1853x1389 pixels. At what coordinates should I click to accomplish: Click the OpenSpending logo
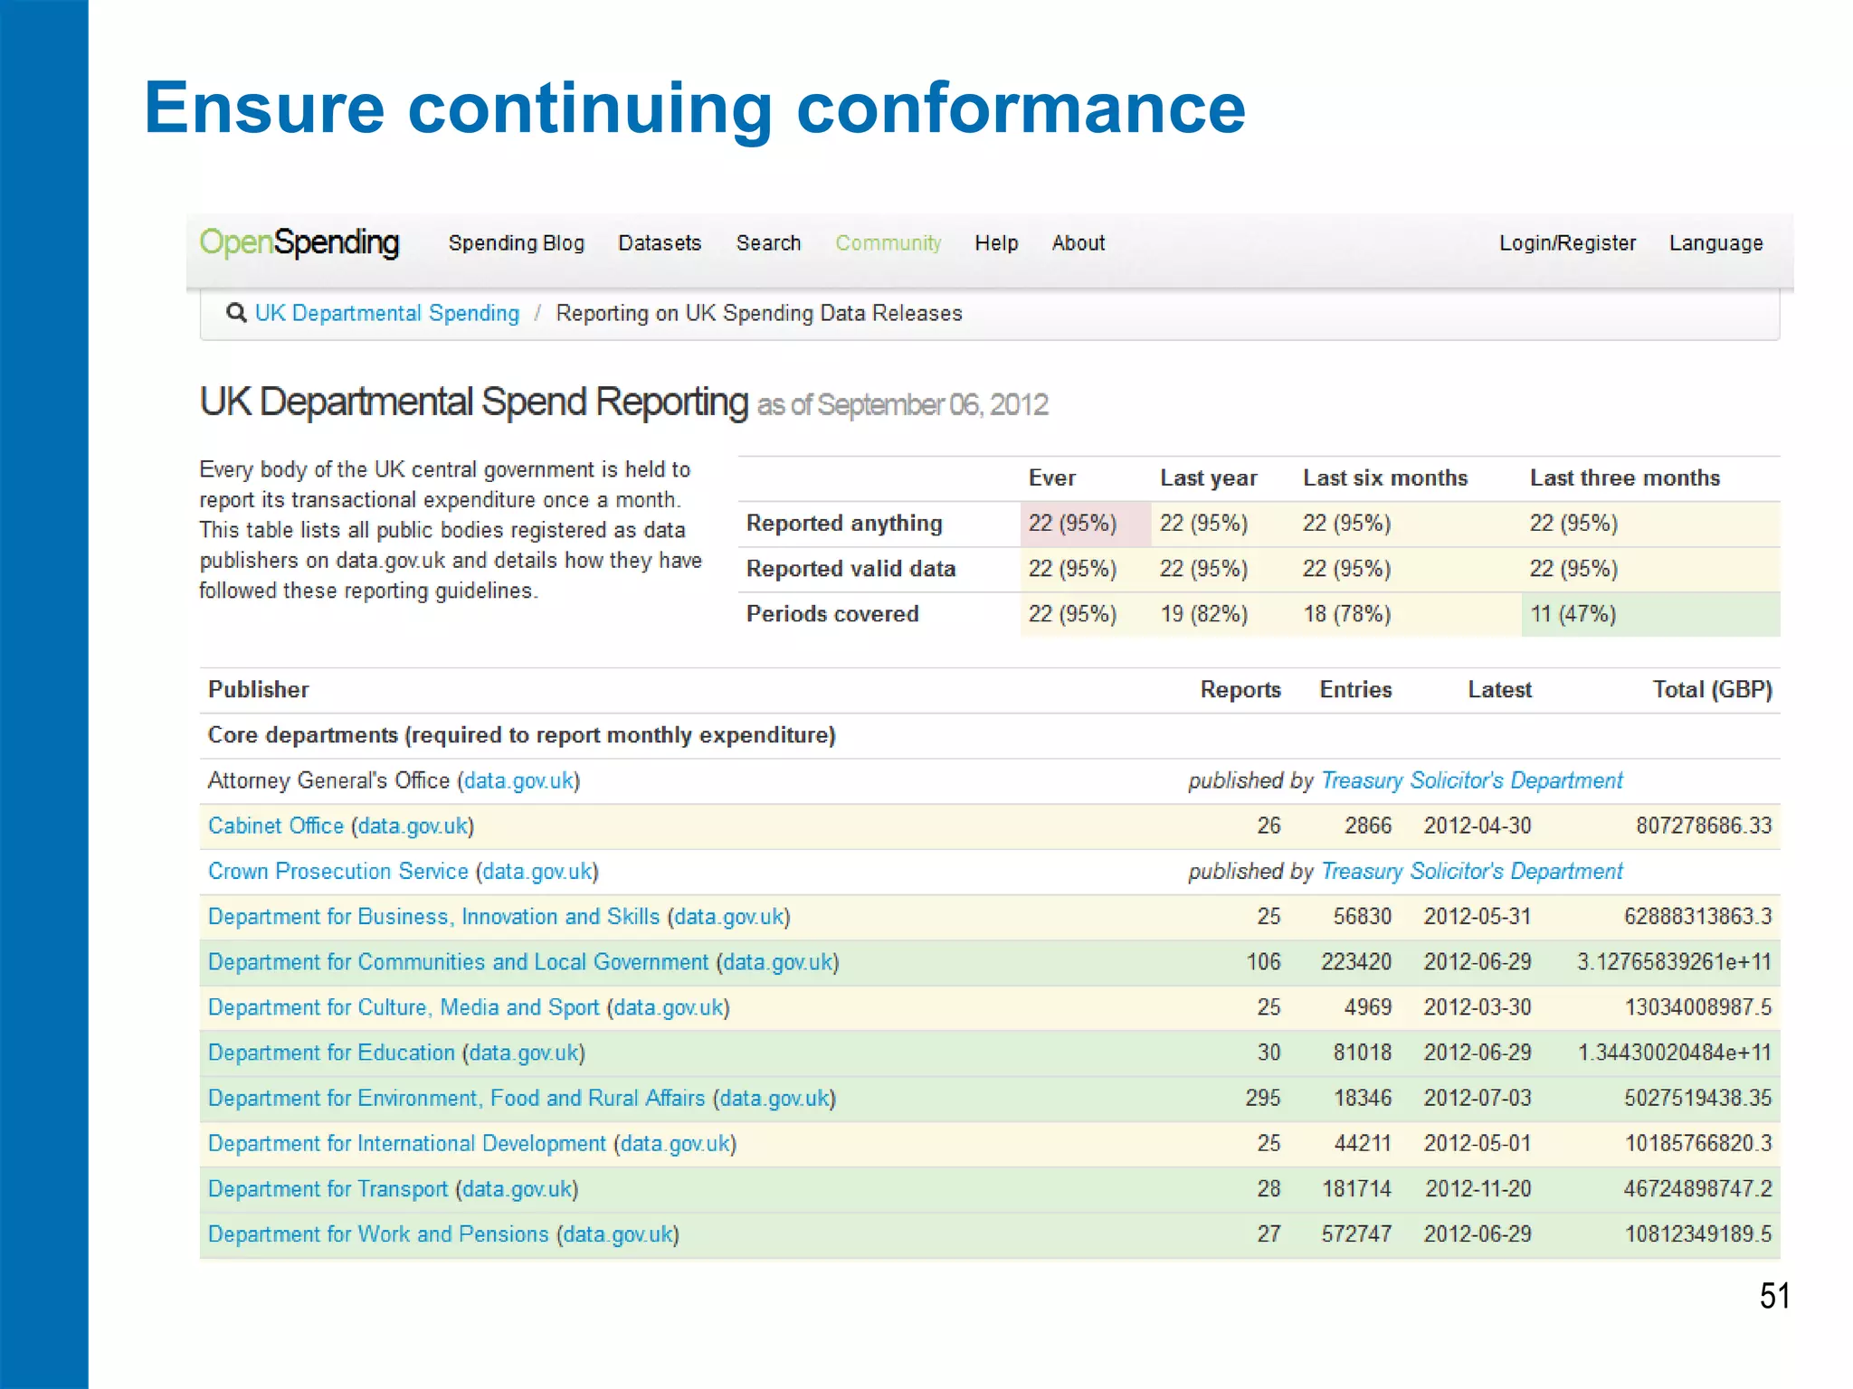(299, 243)
